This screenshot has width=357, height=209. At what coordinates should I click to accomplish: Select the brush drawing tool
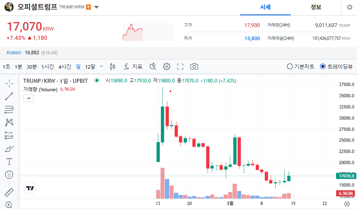pos(9,149)
